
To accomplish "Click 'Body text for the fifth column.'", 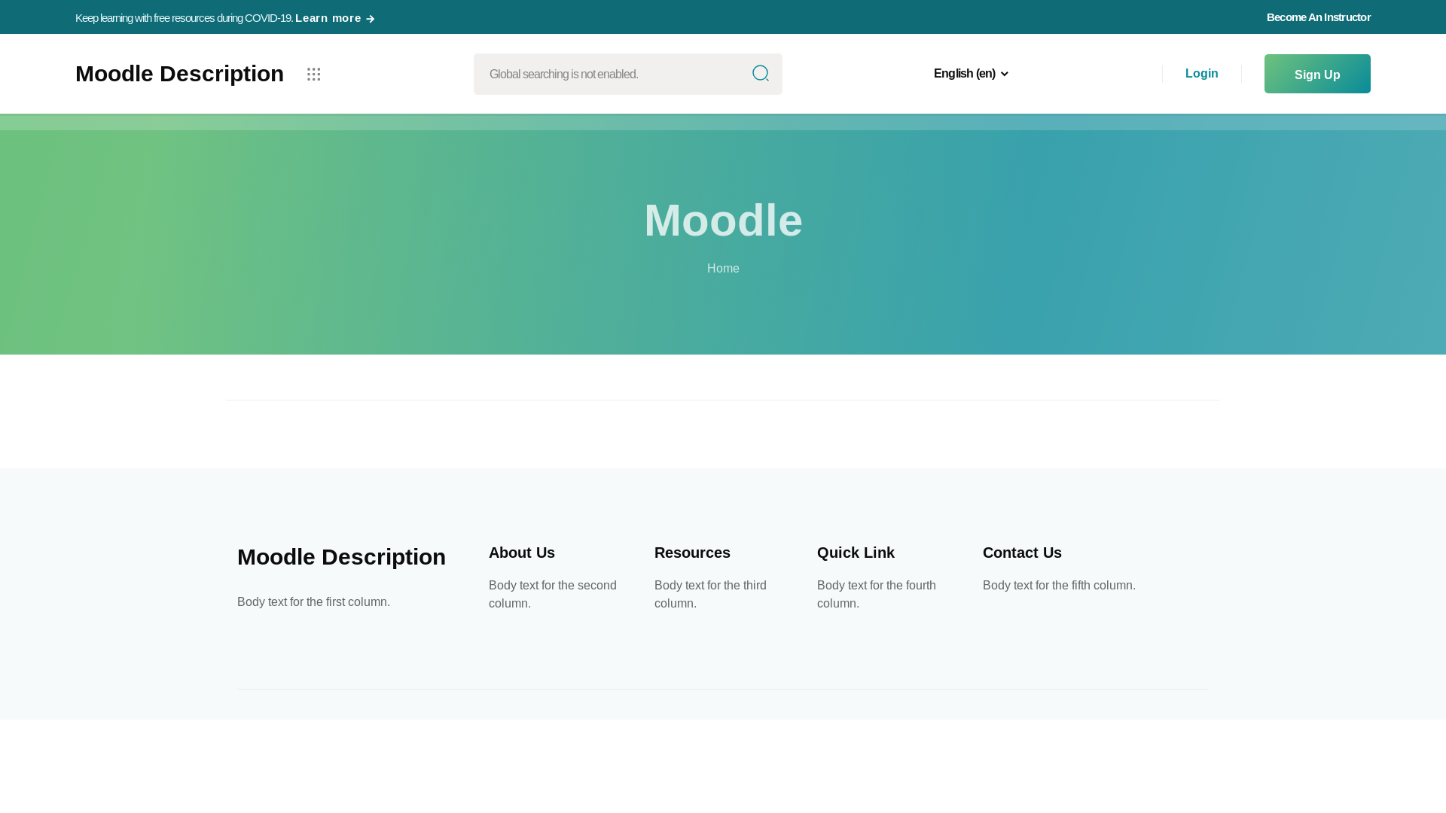I will pos(1059,586).
